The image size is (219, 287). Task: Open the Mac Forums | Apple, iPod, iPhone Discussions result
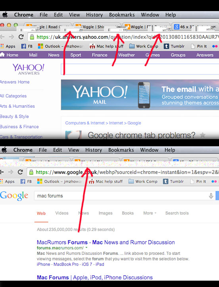[95, 277]
